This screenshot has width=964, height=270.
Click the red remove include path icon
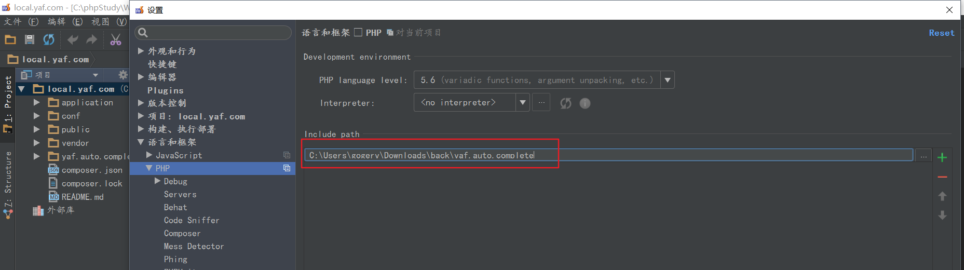click(942, 177)
